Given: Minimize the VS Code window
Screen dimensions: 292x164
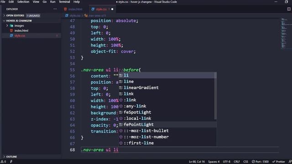Looking at the screenshot, I should 276,2.
